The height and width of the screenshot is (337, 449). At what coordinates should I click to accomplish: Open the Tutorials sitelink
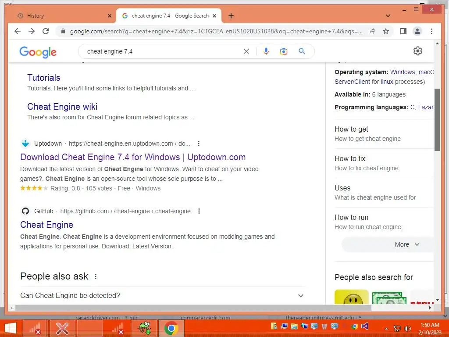point(44,78)
